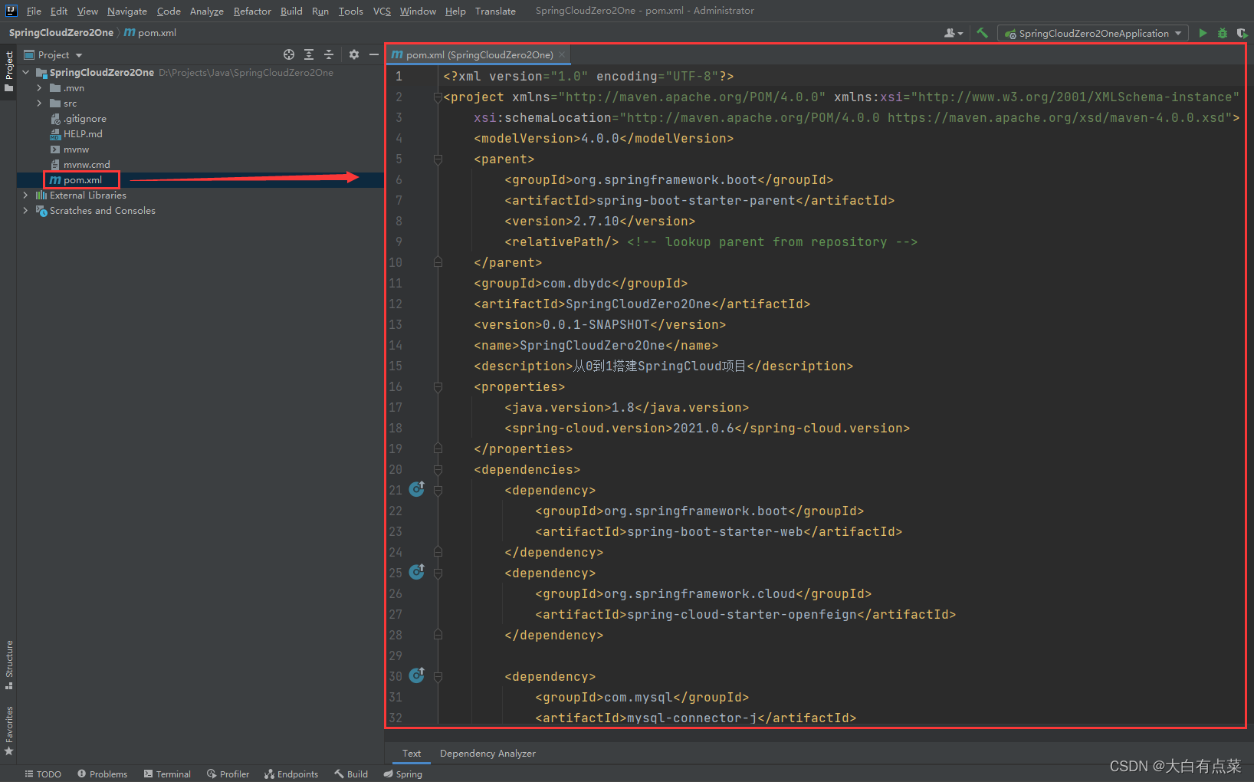Click pom.xml breadcrumb in navigation bar
The width and height of the screenshot is (1254, 782).
(150, 32)
